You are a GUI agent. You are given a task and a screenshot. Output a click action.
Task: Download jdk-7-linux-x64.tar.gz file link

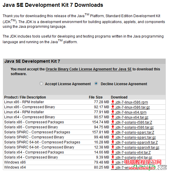pos(132,117)
